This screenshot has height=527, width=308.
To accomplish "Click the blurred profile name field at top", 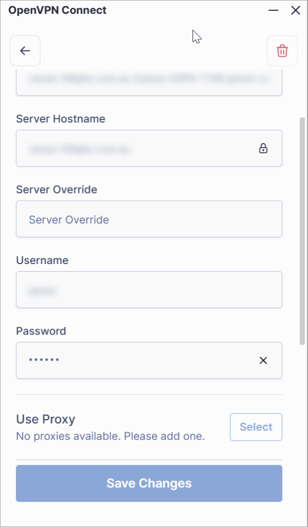I will [x=149, y=82].
